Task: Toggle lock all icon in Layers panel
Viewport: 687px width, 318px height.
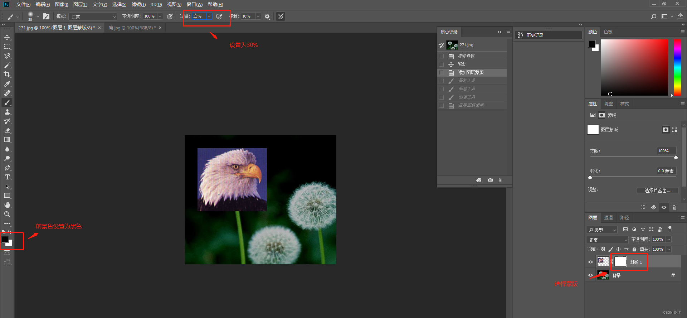Action: click(x=634, y=250)
